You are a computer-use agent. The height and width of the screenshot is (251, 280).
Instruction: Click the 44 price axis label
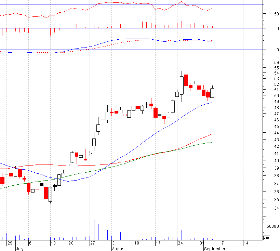pos(277,133)
